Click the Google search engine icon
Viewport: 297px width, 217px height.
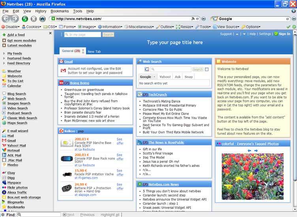pyautogui.click(x=215, y=19)
